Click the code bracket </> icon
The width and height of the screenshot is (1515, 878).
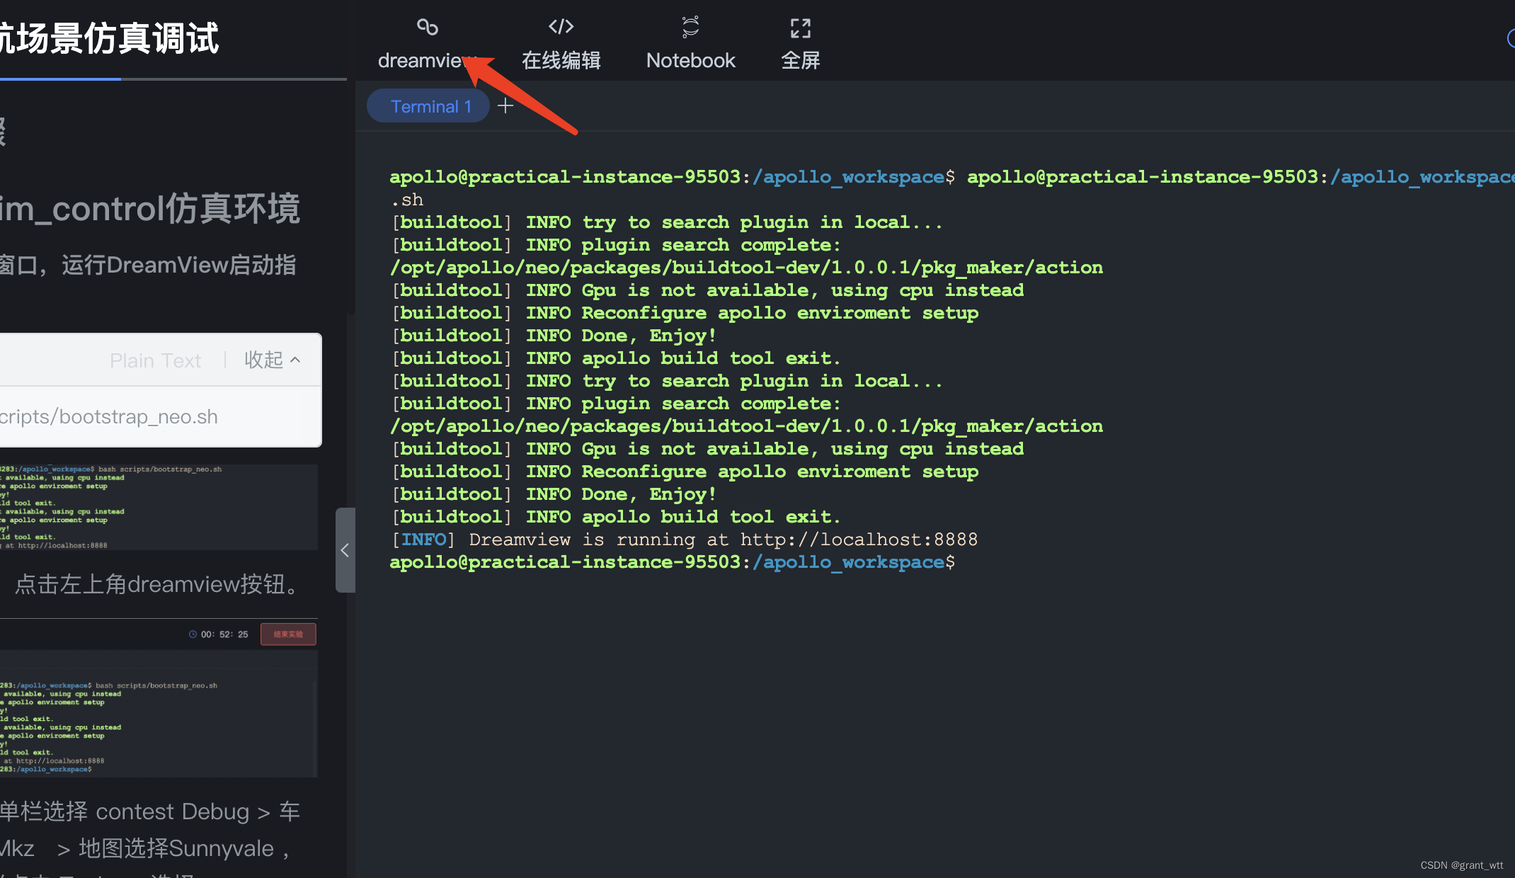point(561,26)
